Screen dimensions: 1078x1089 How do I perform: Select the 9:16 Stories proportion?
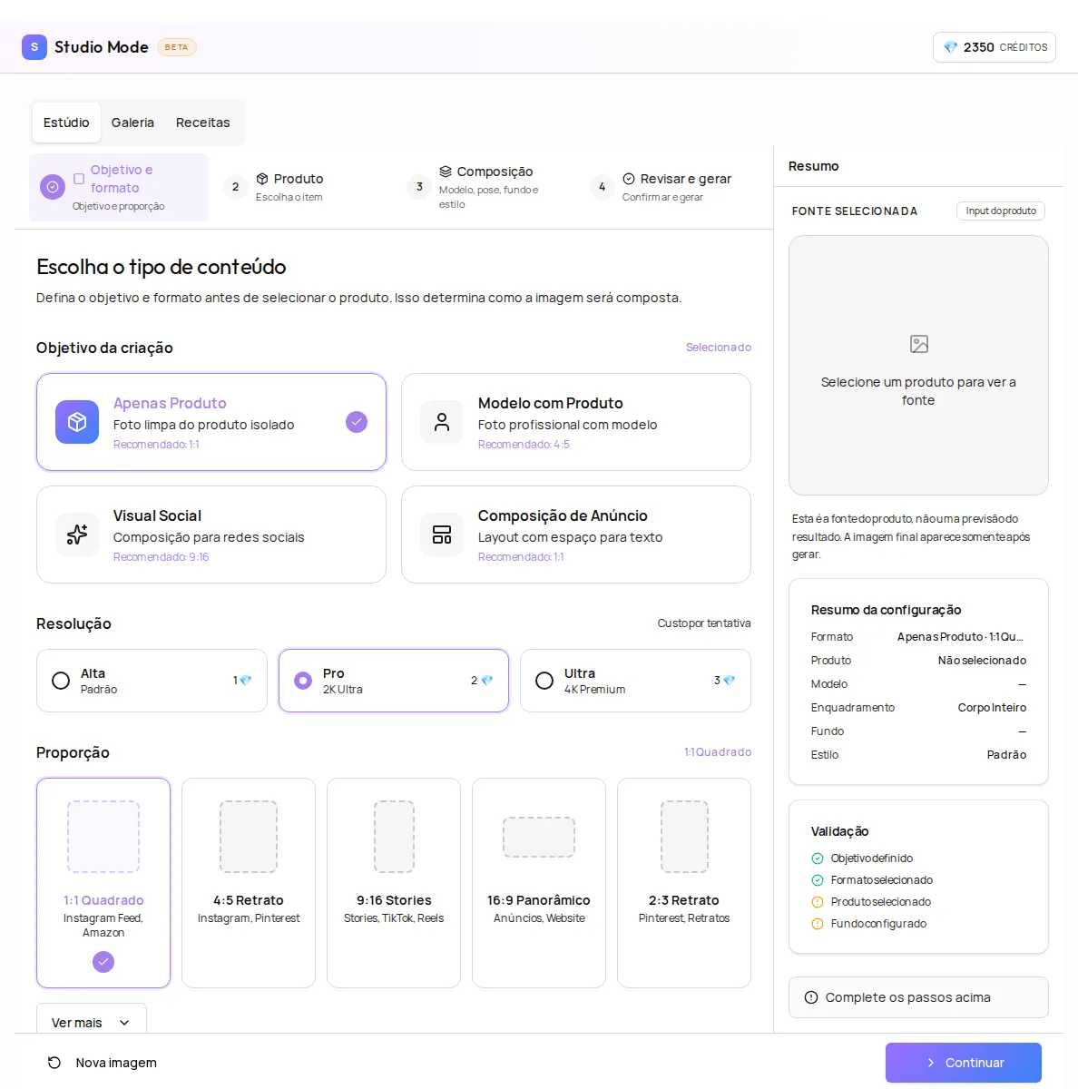point(394,883)
